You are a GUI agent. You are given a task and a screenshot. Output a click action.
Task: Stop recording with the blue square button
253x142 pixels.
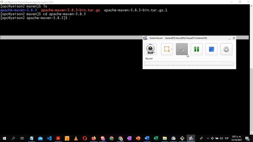click(211, 49)
